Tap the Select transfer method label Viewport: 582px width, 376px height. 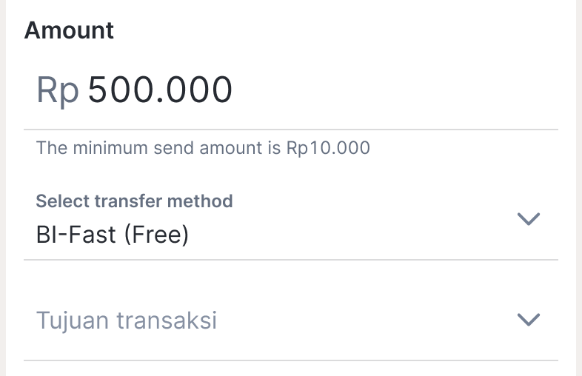(134, 201)
